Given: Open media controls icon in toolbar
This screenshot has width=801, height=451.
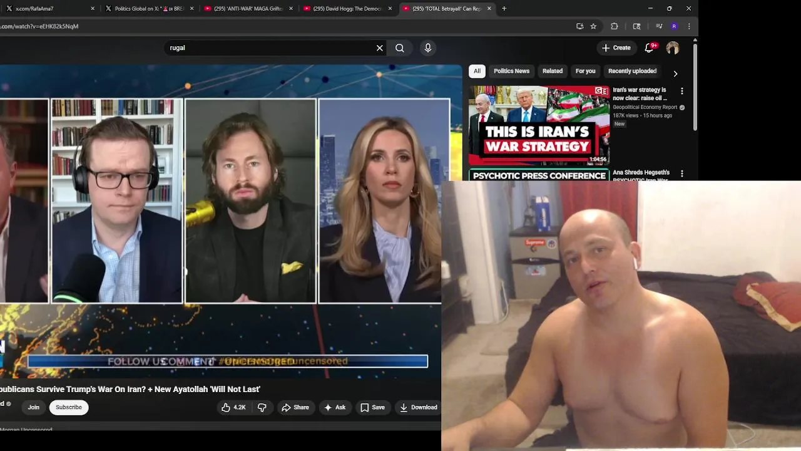Looking at the screenshot, I should 659,26.
